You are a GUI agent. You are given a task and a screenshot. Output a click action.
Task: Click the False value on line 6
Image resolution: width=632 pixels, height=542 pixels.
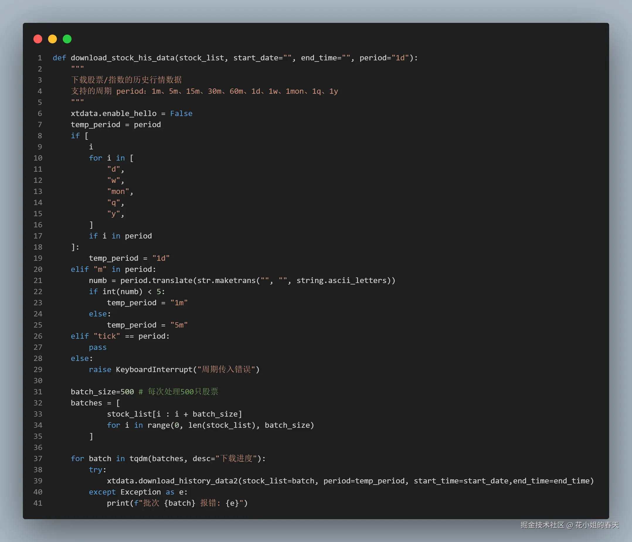pos(181,113)
